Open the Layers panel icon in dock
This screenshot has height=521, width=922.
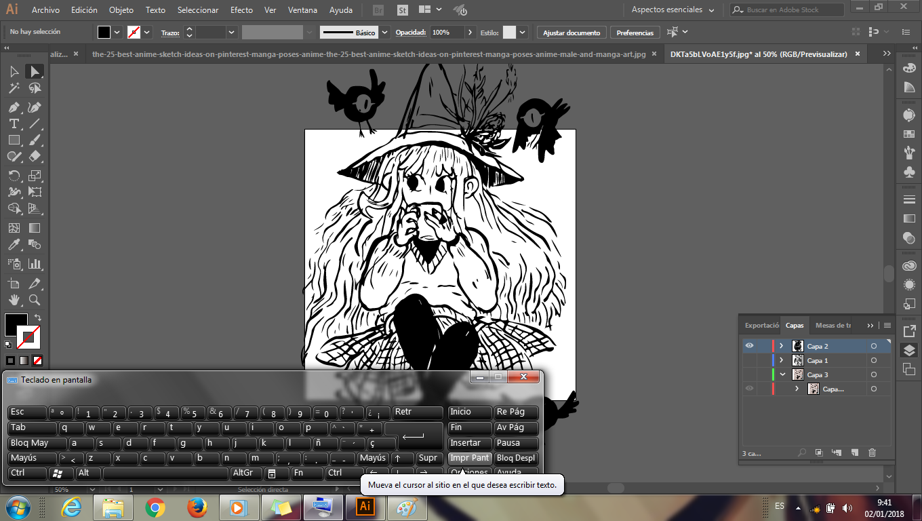pyautogui.click(x=909, y=350)
